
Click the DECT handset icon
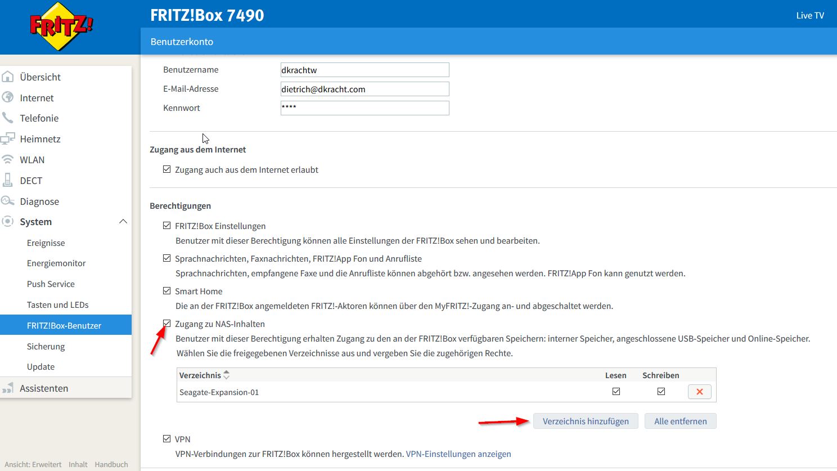(x=8, y=180)
